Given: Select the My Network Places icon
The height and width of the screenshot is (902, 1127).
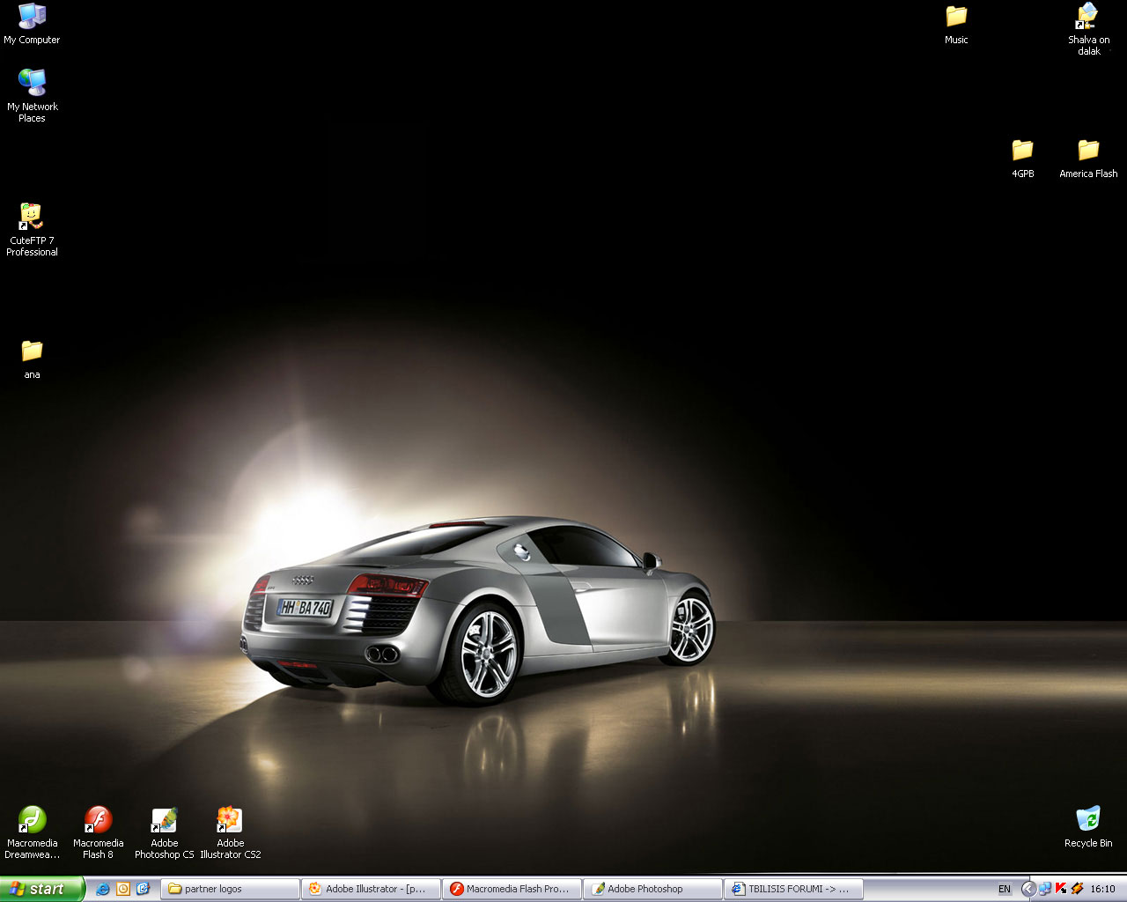Looking at the screenshot, I should tap(32, 95).
